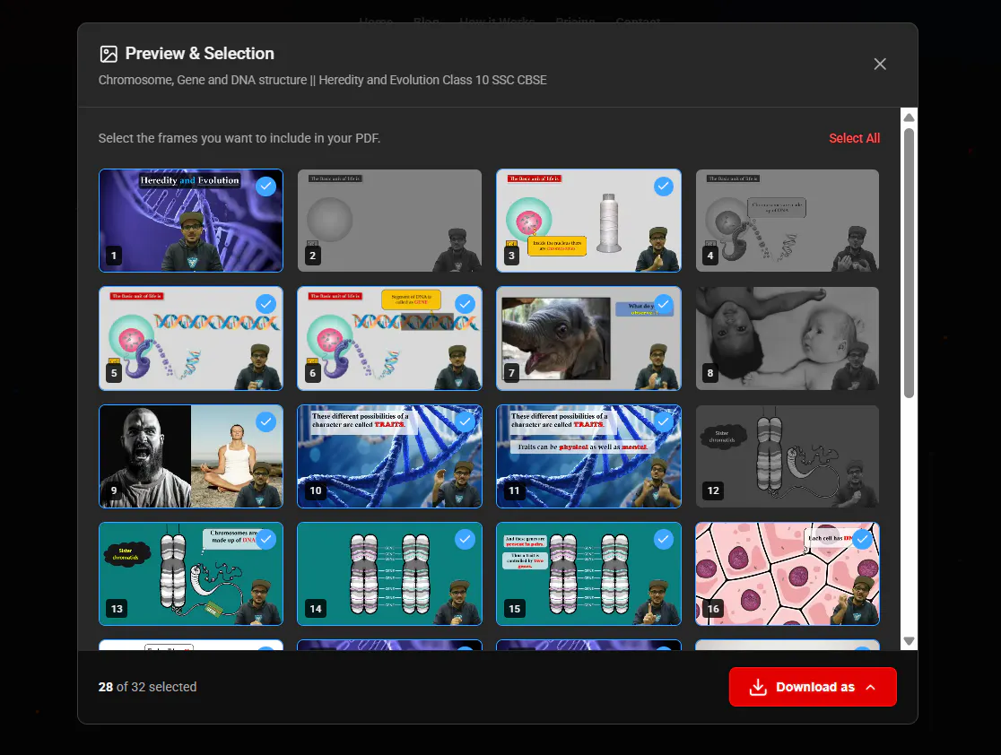This screenshot has height=755, width=1001.
Task: Uncheck the blue checkmark on frame 11
Action: [663, 421]
